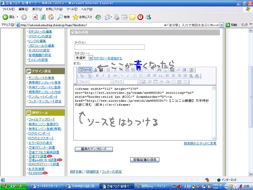The width and height of the screenshot is (253, 190).
Task: Click the タイトル input field
Action: [109, 47]
